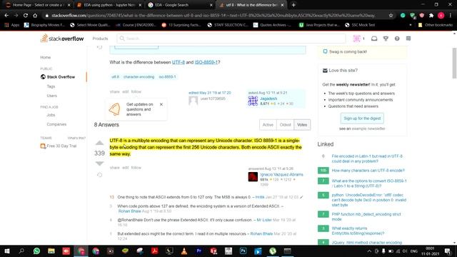
Task: Close the 'Get updates on questions' popup
Action: coord(161,104)
